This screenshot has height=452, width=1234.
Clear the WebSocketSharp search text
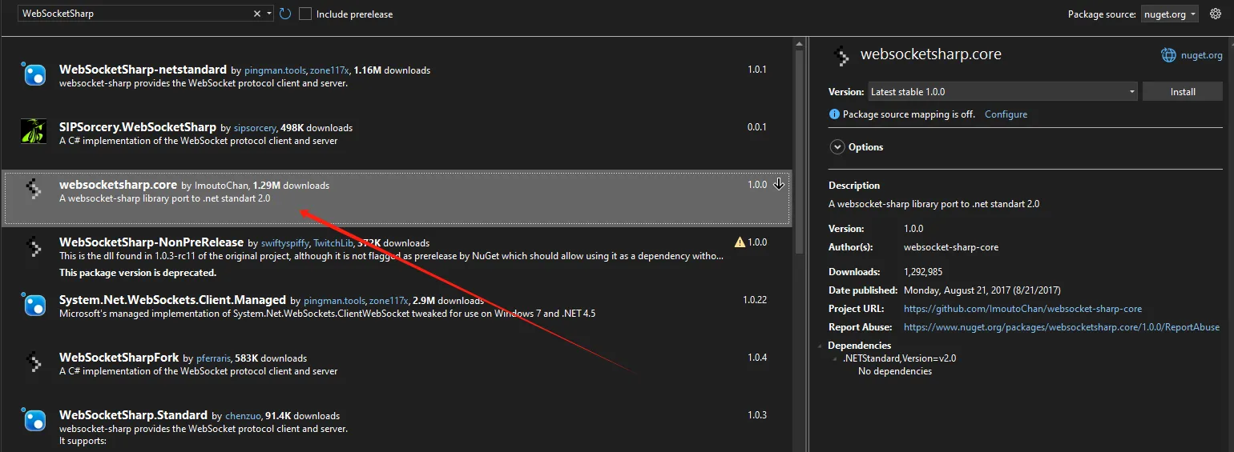257,14
